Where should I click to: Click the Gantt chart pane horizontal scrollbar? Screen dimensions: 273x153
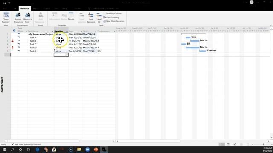click(150, 141)
